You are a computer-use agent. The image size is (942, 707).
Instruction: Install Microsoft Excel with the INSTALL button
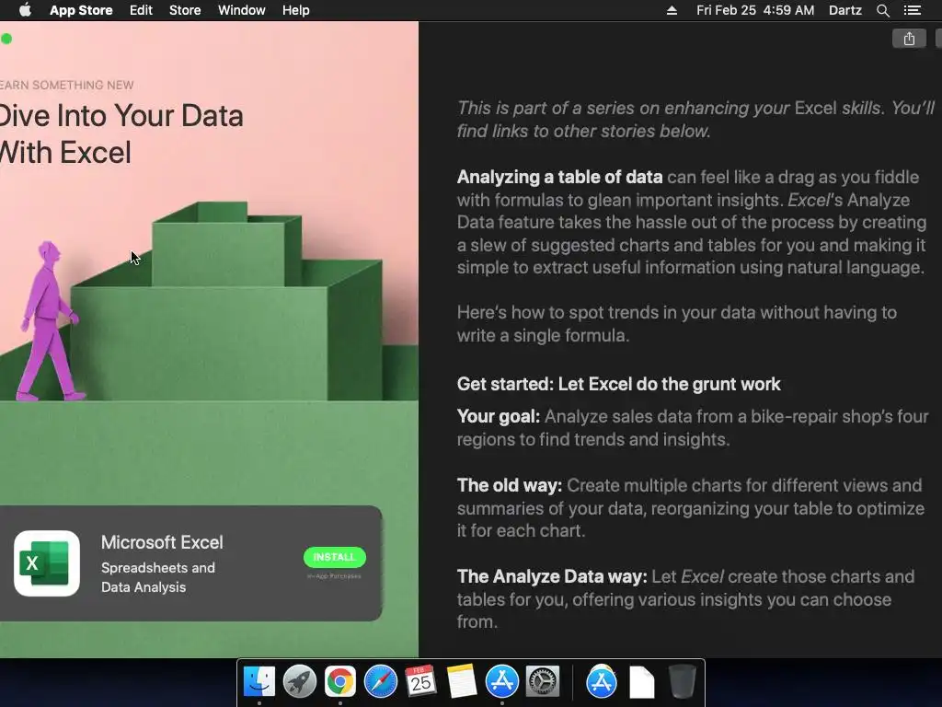335,557
